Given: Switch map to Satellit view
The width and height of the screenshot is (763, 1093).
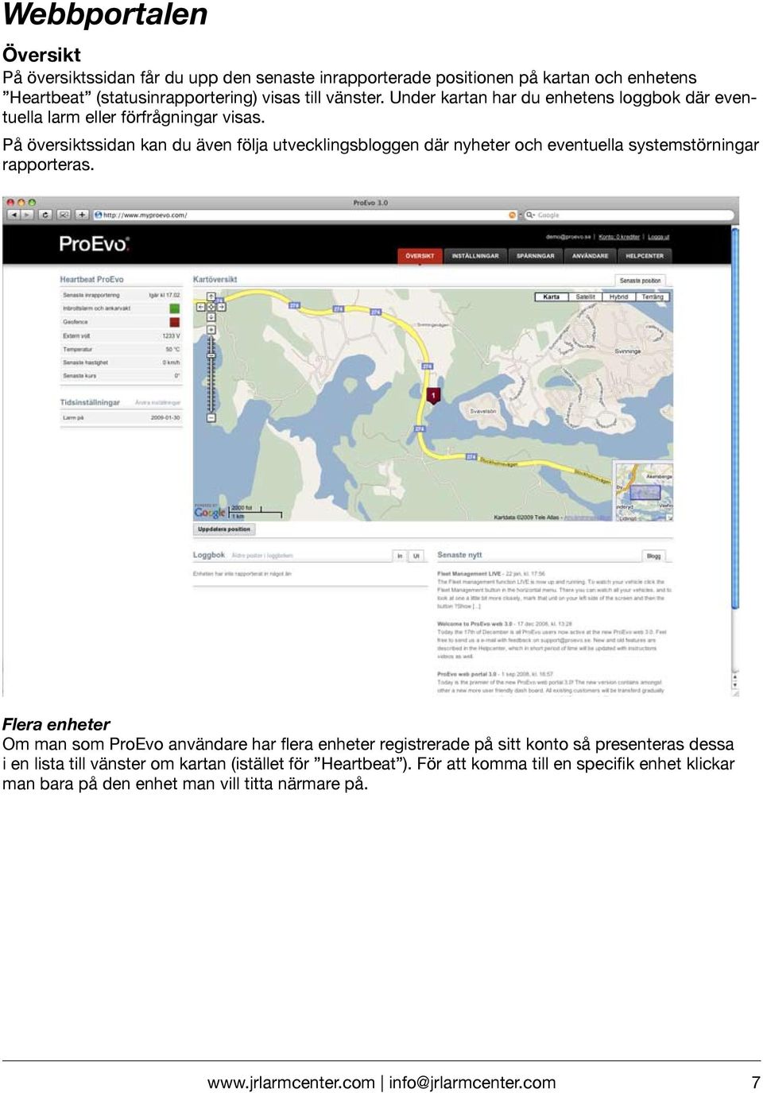Looking at the screenshot, I should coord(586,297).
